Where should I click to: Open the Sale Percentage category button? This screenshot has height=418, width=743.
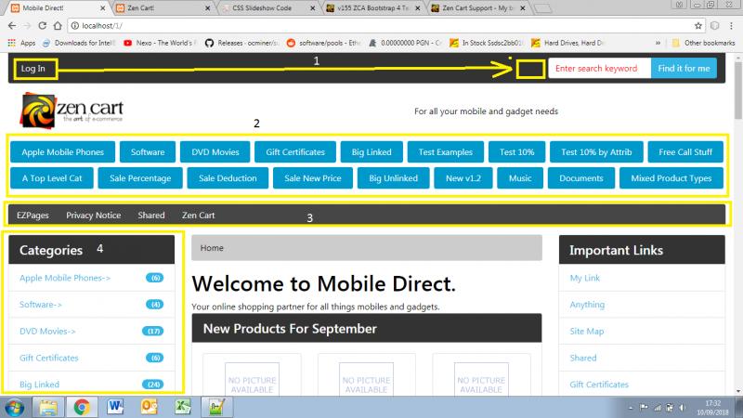point(140,178)
